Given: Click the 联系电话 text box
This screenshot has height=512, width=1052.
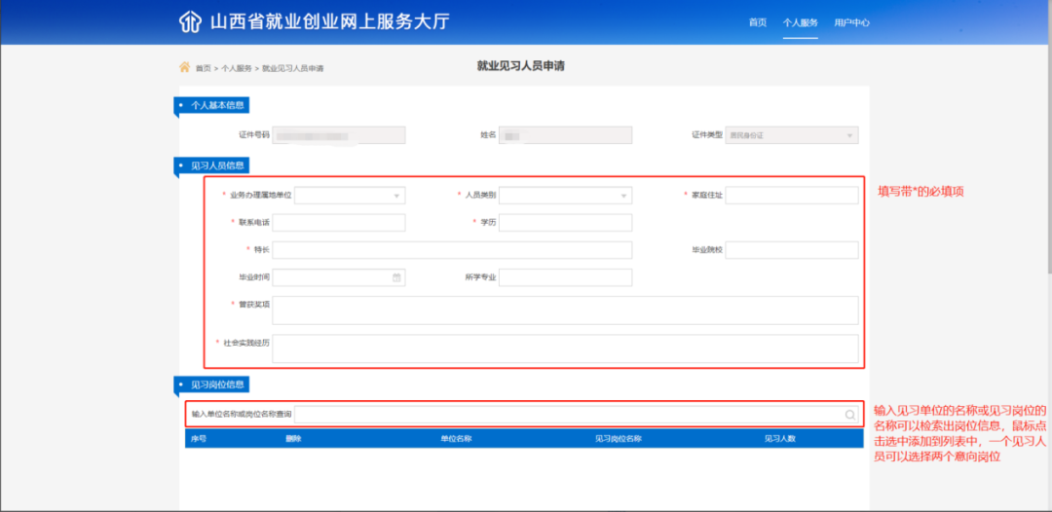Looking at the screenshot, I should point(338,223).
